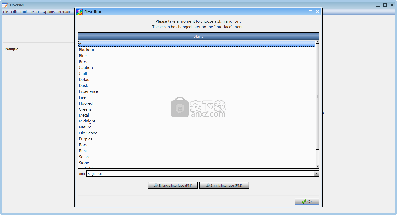Click the DocPad notepad title icon
The width and height of the screenshot is (397, 215).
pos(5,5)
